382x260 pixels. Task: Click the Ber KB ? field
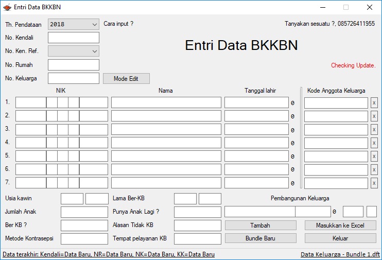click(x=84, y=226)
